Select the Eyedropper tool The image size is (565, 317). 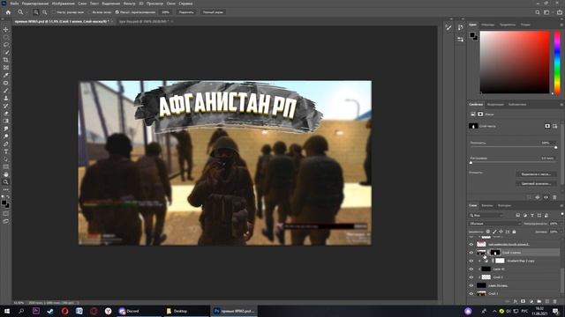coord(6,75)
